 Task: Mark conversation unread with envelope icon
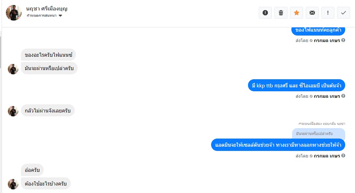tap(312, 13)
